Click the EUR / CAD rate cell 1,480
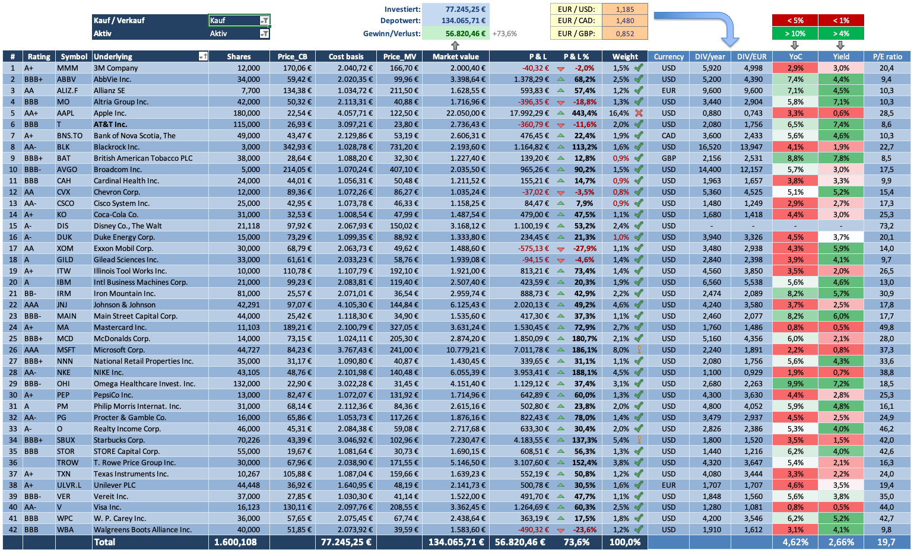 625,21
